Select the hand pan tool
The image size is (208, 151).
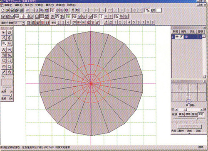pos(4,67)
